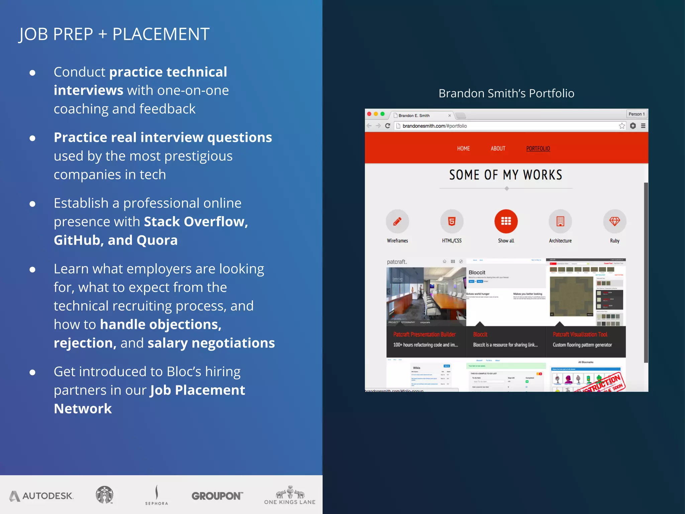Click the Patcraft Presentation Builder title

point(424,334)
